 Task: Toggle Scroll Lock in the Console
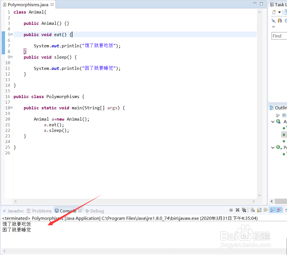[259, 210]
